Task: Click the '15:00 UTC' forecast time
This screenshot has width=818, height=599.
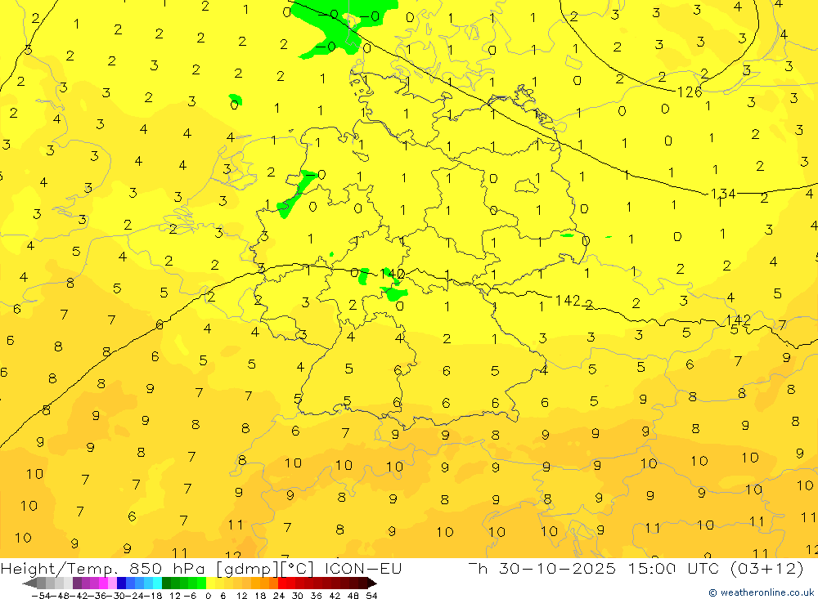Action: (x=673, y=568)
